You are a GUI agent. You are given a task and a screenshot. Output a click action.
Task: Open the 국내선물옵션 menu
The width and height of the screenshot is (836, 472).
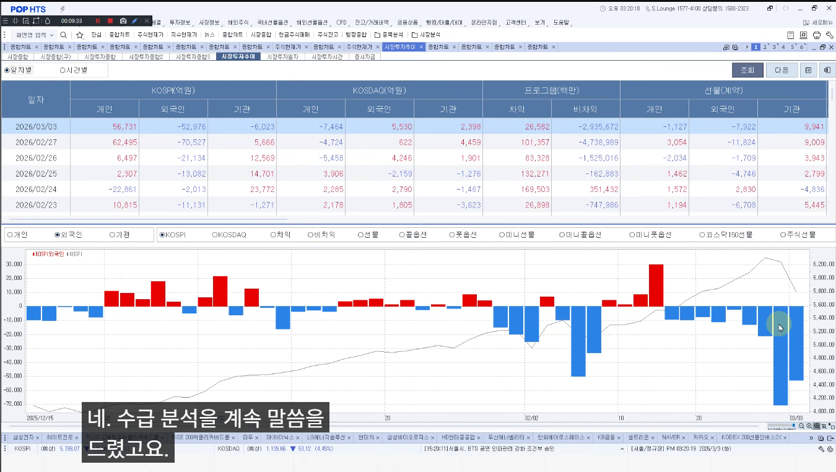coord(272,22)
